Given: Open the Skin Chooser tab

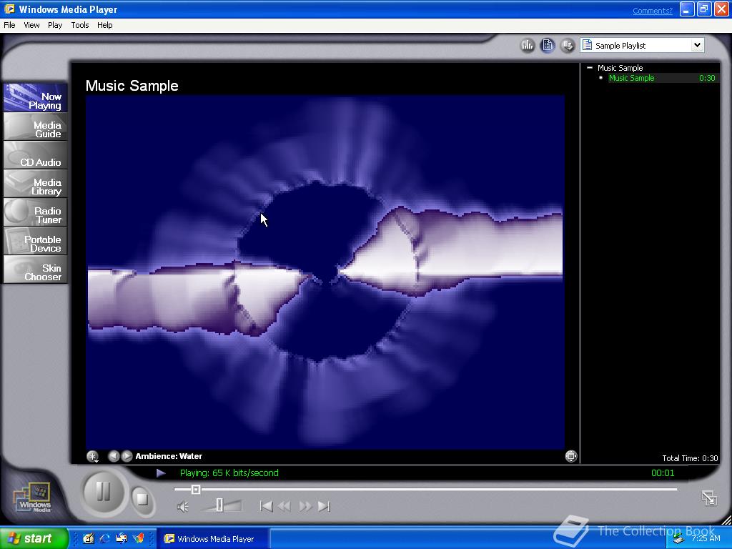Looking at the screenshot, I should point(36,269).
